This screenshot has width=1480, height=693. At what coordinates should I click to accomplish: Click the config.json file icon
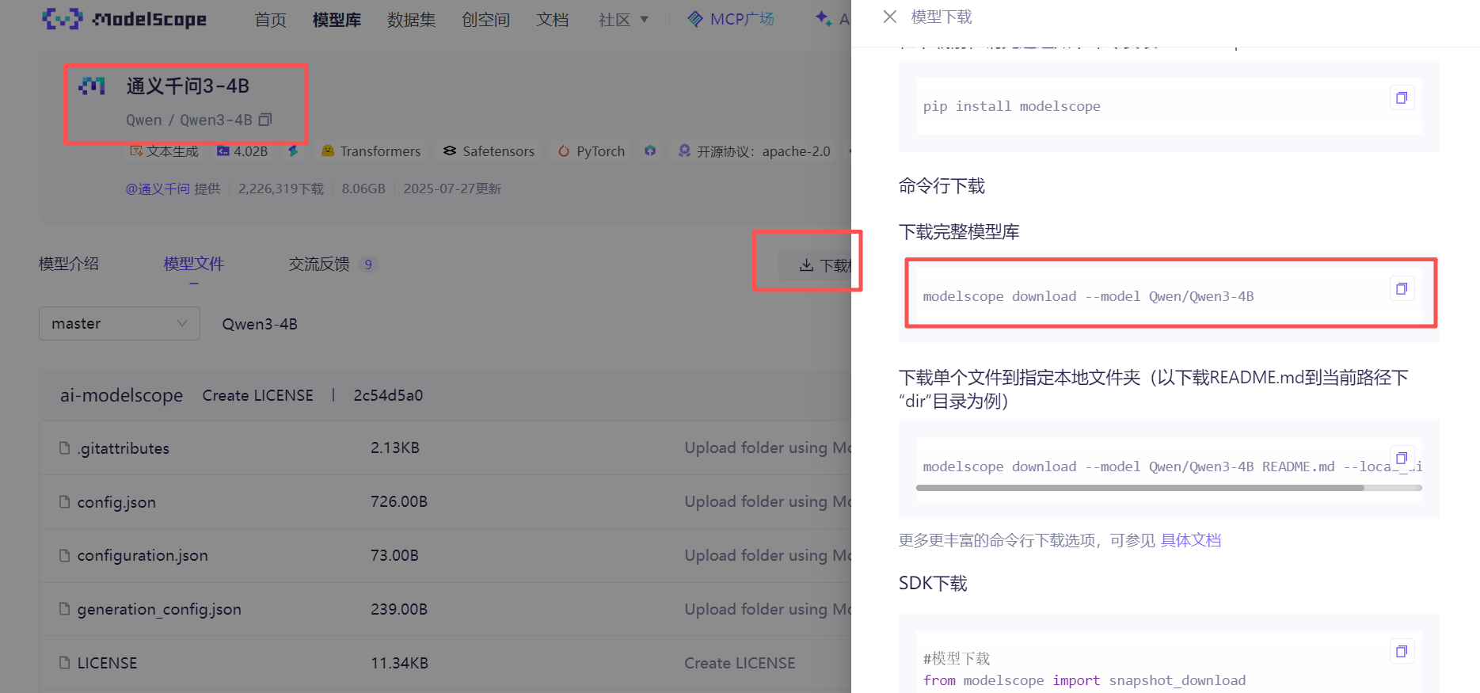(x=65, y=502)
